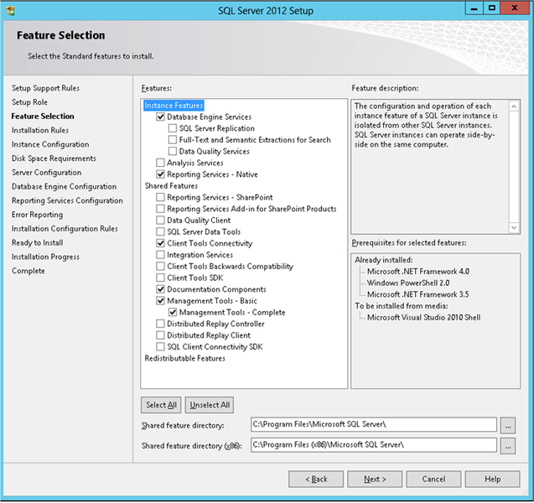Select the Redistributable Features heading
The image size is (534, 503).
point(184,359)
